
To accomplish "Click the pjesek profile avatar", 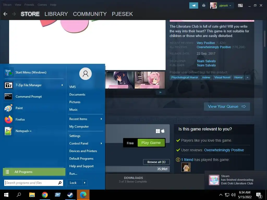I will pyautogui.click(x=213, y=5).
